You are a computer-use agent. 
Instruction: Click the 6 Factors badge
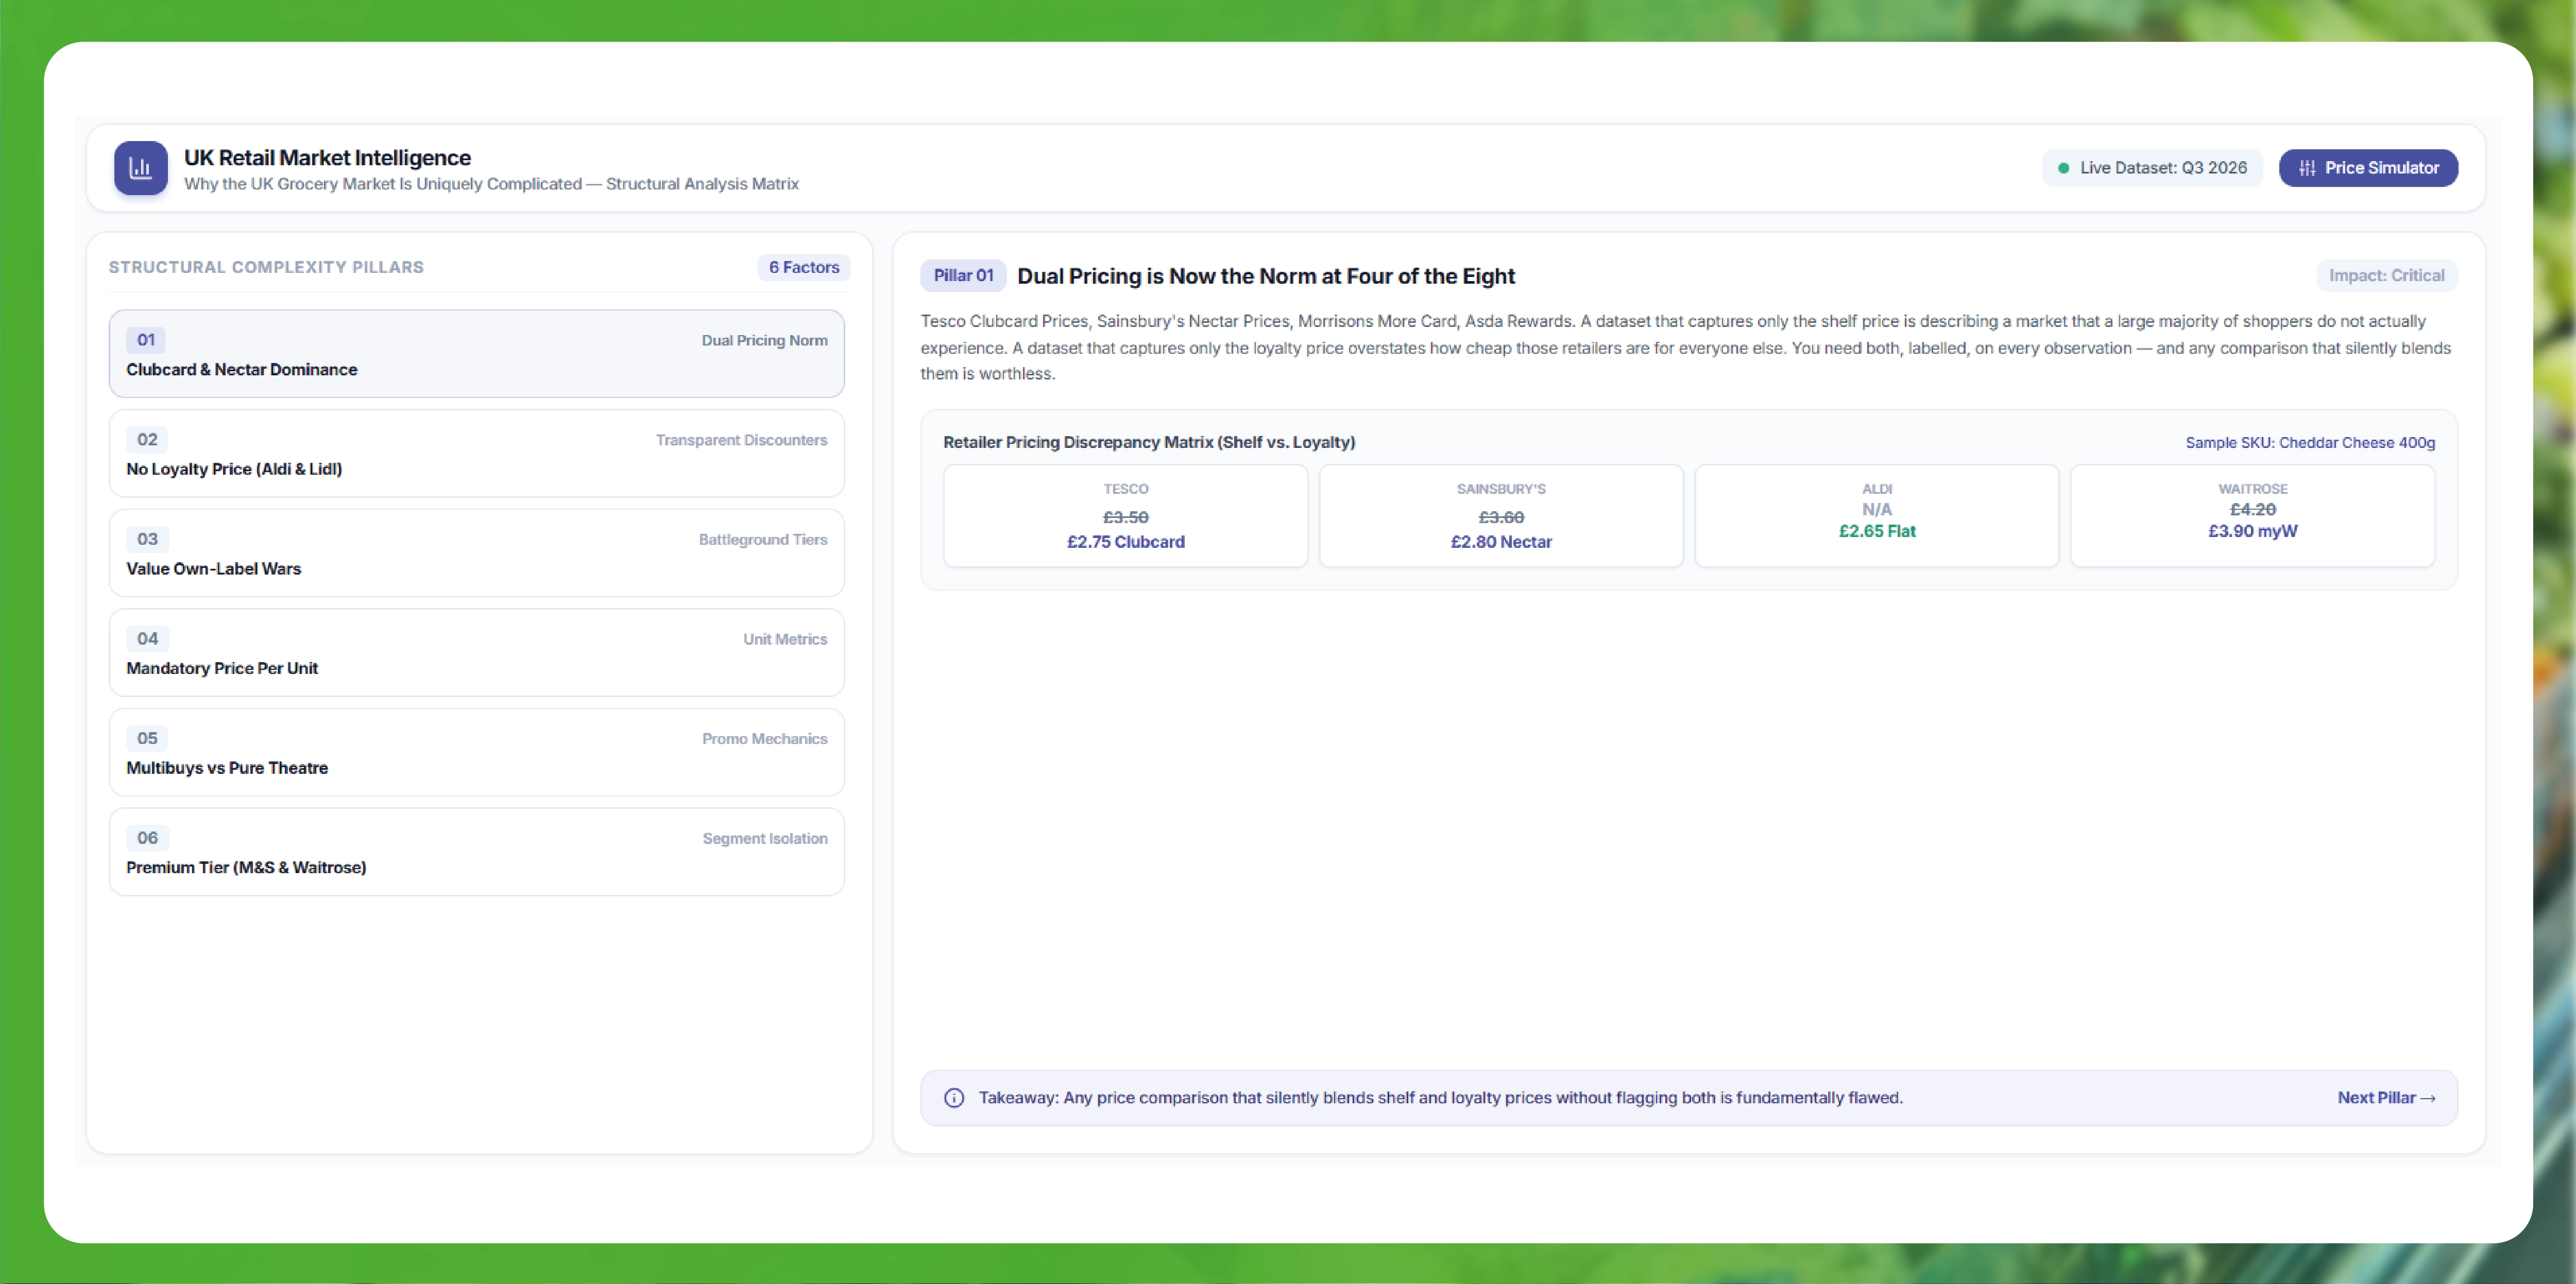(804, 268)
